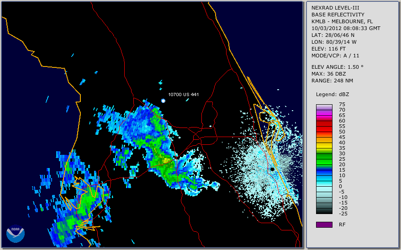Click the 'RANGE: 248 NM' text
This screenshot has height=250, width=401.
332,81
